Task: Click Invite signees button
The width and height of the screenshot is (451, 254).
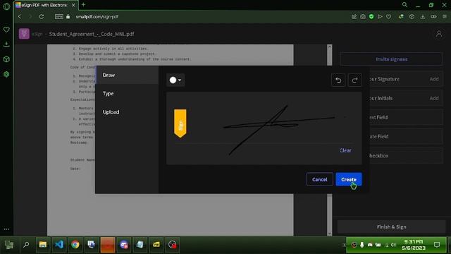Action: (392, 59)
